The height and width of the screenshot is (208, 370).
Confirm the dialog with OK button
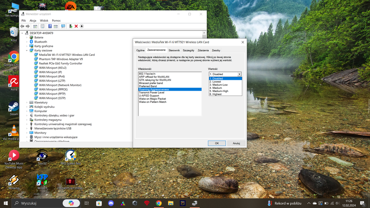pyautogui.click(x=217, y=143)
